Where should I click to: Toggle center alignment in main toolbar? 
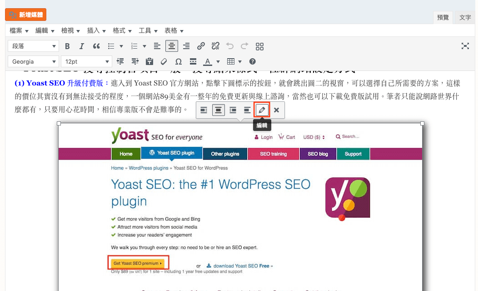pos(171,46)
